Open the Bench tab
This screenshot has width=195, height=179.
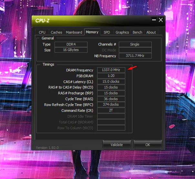pos(137,32)
